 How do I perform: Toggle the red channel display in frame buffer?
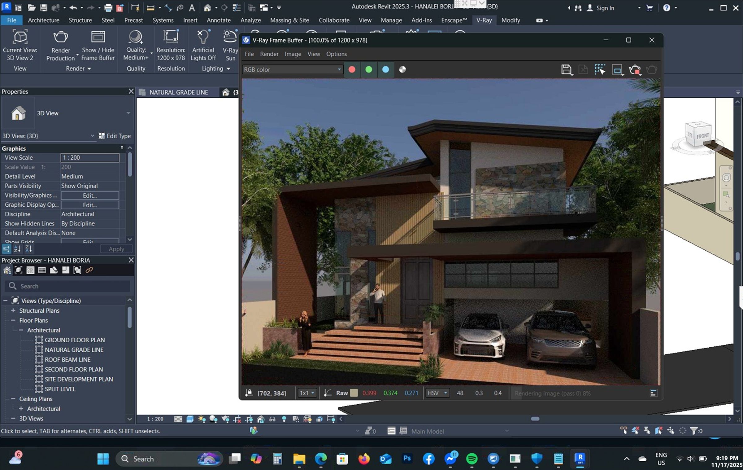[352, 69]
